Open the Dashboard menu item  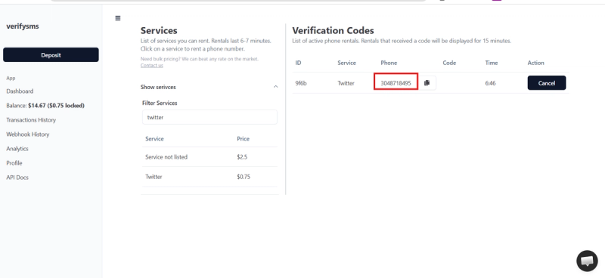[x=20, y=91]
